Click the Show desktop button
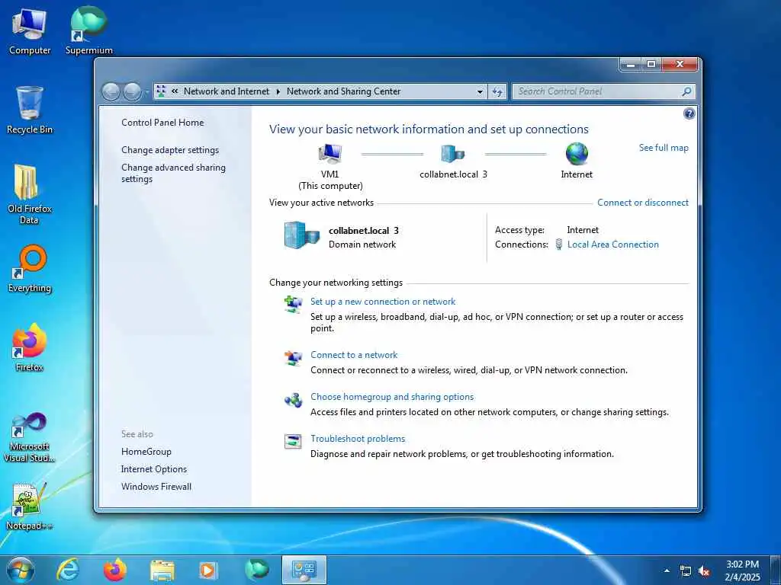 click(775, 570)
